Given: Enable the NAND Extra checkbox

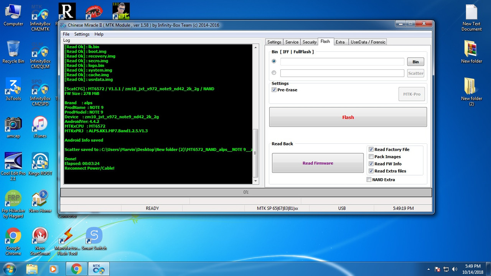Looking at the screenshot, I should click(x=369, y=179).
